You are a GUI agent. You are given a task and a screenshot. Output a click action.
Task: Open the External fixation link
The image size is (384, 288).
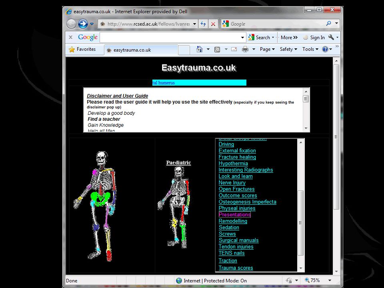point(237,151)
